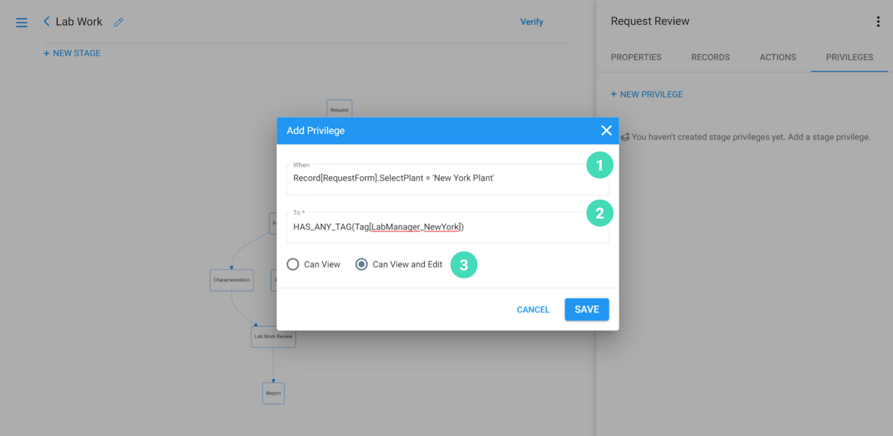Click the When condition input field
Screen dimensions: 893x436
click(448, 179)
